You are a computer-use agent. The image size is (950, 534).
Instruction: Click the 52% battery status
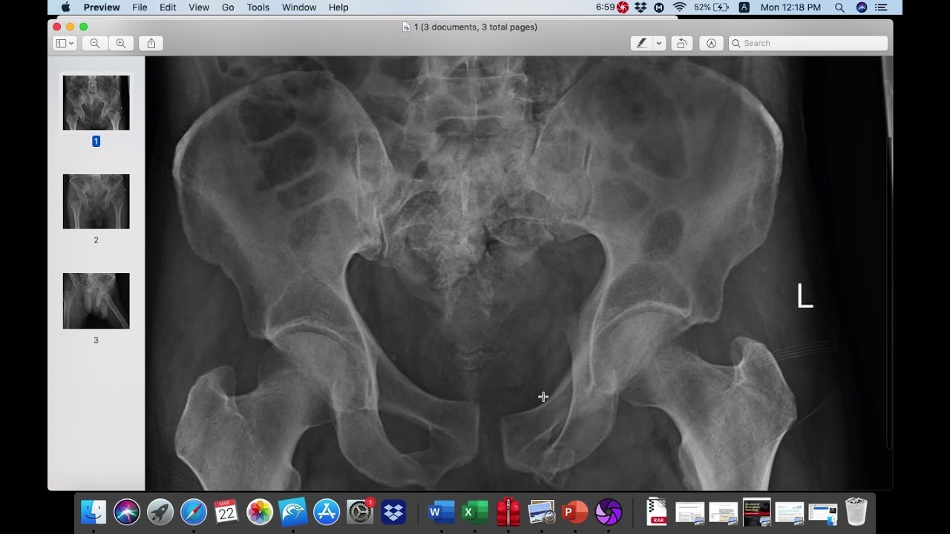(711, 7)
